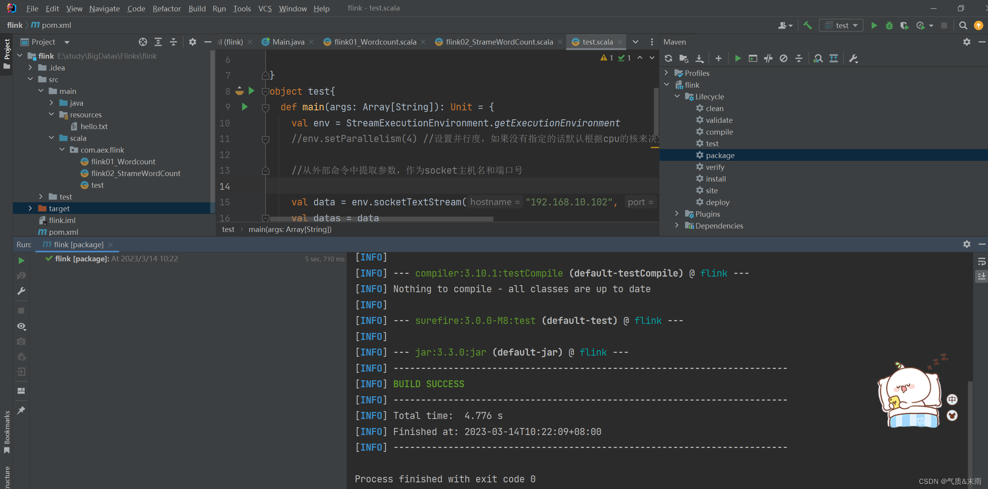Expand all in Project panel
The height and width of the screenshot is (489, 988).
click(158, 42)
